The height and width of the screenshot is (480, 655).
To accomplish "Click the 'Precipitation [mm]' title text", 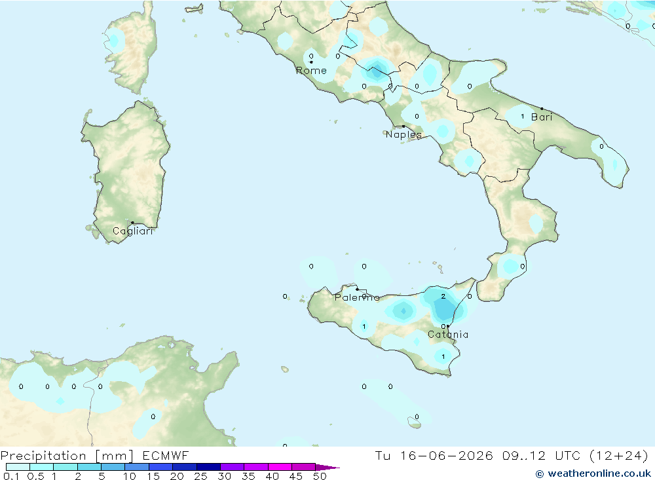I will coord(67,456).
